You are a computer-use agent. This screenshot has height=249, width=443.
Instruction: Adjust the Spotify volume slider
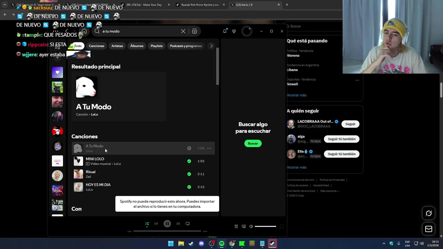tap(265, 227)
